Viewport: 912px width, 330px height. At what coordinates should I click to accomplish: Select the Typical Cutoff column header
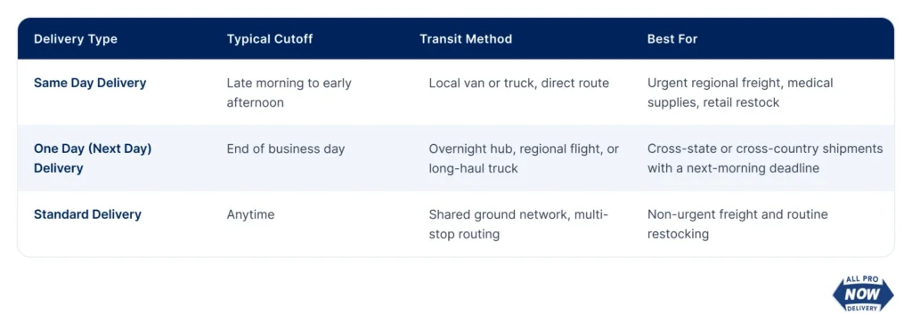(x=270, y=39)
